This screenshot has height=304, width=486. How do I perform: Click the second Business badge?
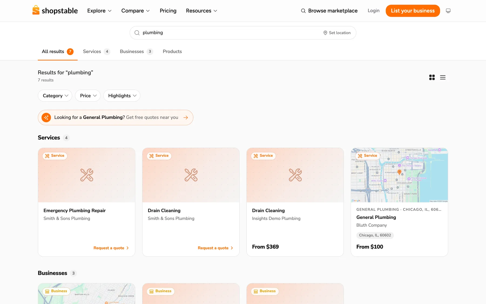(x=160, y=291)
